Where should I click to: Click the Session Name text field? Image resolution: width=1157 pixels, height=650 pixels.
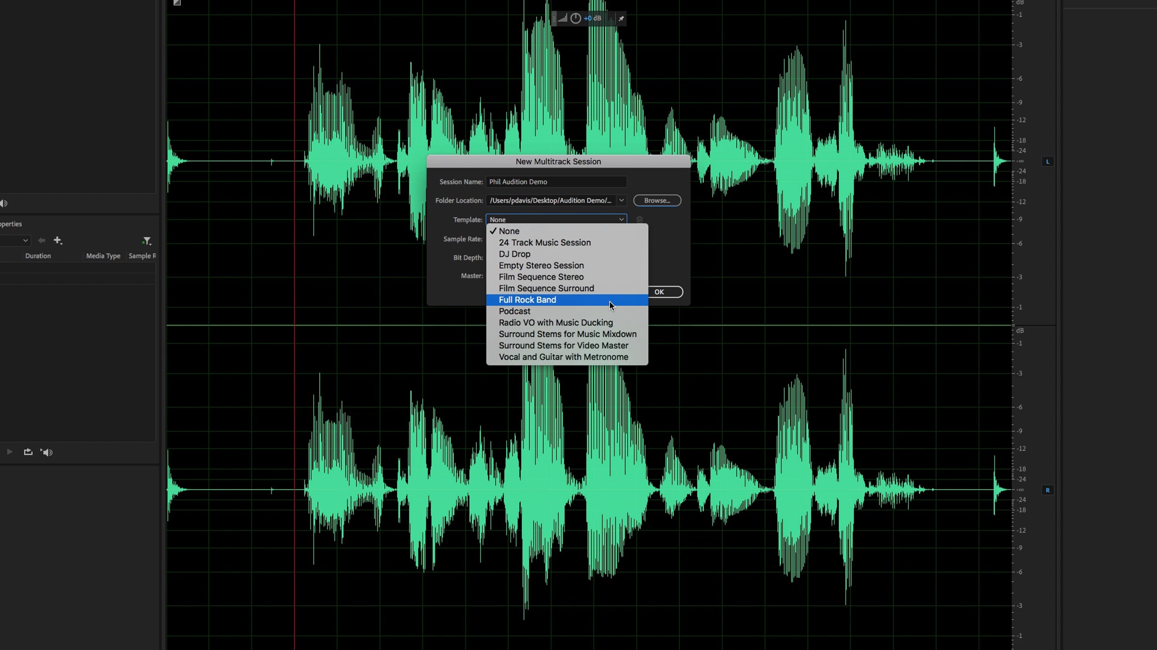pyautogui.click(x=556, y=182)
